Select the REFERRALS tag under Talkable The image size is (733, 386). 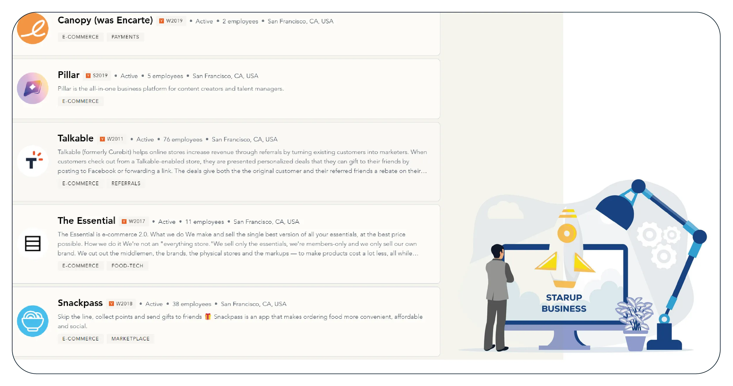coord(126,183)
